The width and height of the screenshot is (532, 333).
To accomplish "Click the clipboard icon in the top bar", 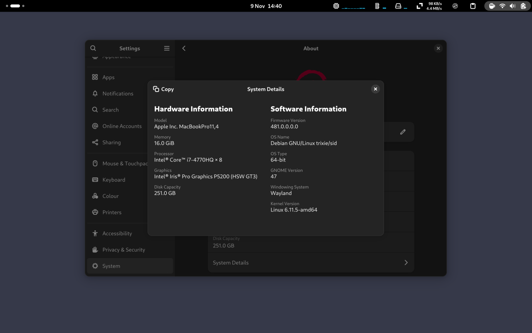I will pyautogui.click(x=473, y=6).
